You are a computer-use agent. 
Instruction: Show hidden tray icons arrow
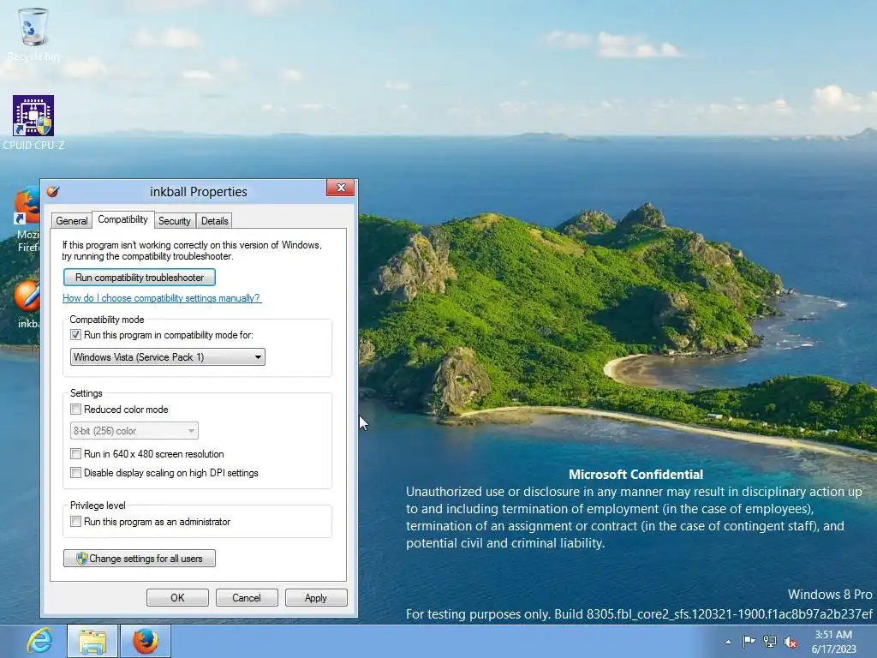pos(728,642)
